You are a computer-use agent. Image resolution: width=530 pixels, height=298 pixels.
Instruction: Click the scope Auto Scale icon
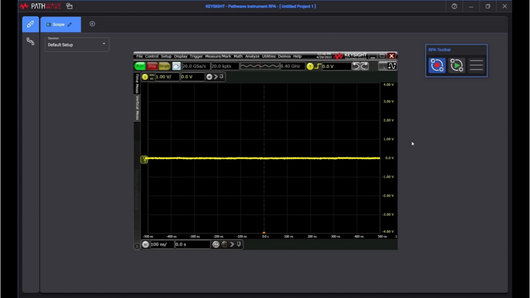coord(176,66)
